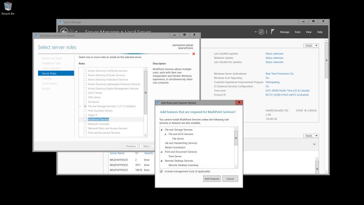The height and width of the screenshot is (205, 364).
Task: Open the Recycle Bin desktop icon
Action: coord(8,9)
